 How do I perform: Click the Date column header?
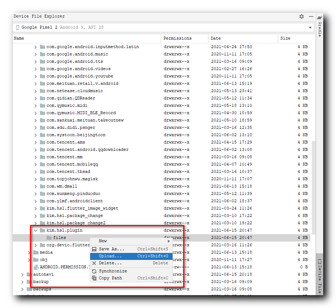pyautogui.click(x=215, y=38)
